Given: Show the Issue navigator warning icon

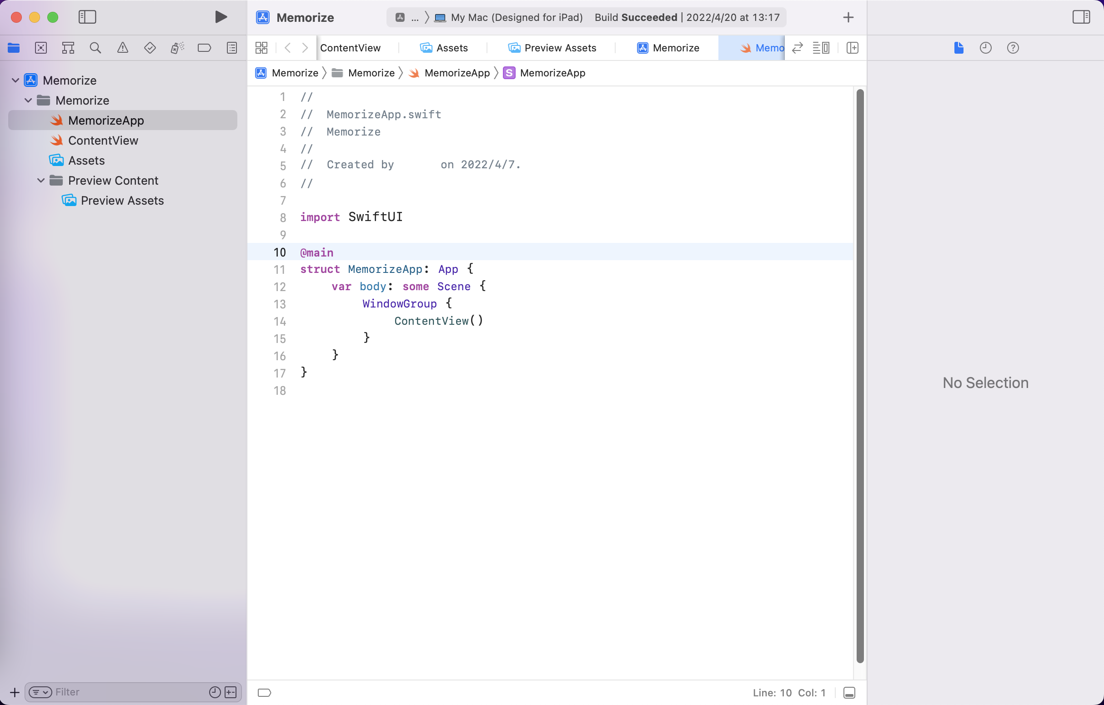Looking at the screenshot, I should point(122,48).
